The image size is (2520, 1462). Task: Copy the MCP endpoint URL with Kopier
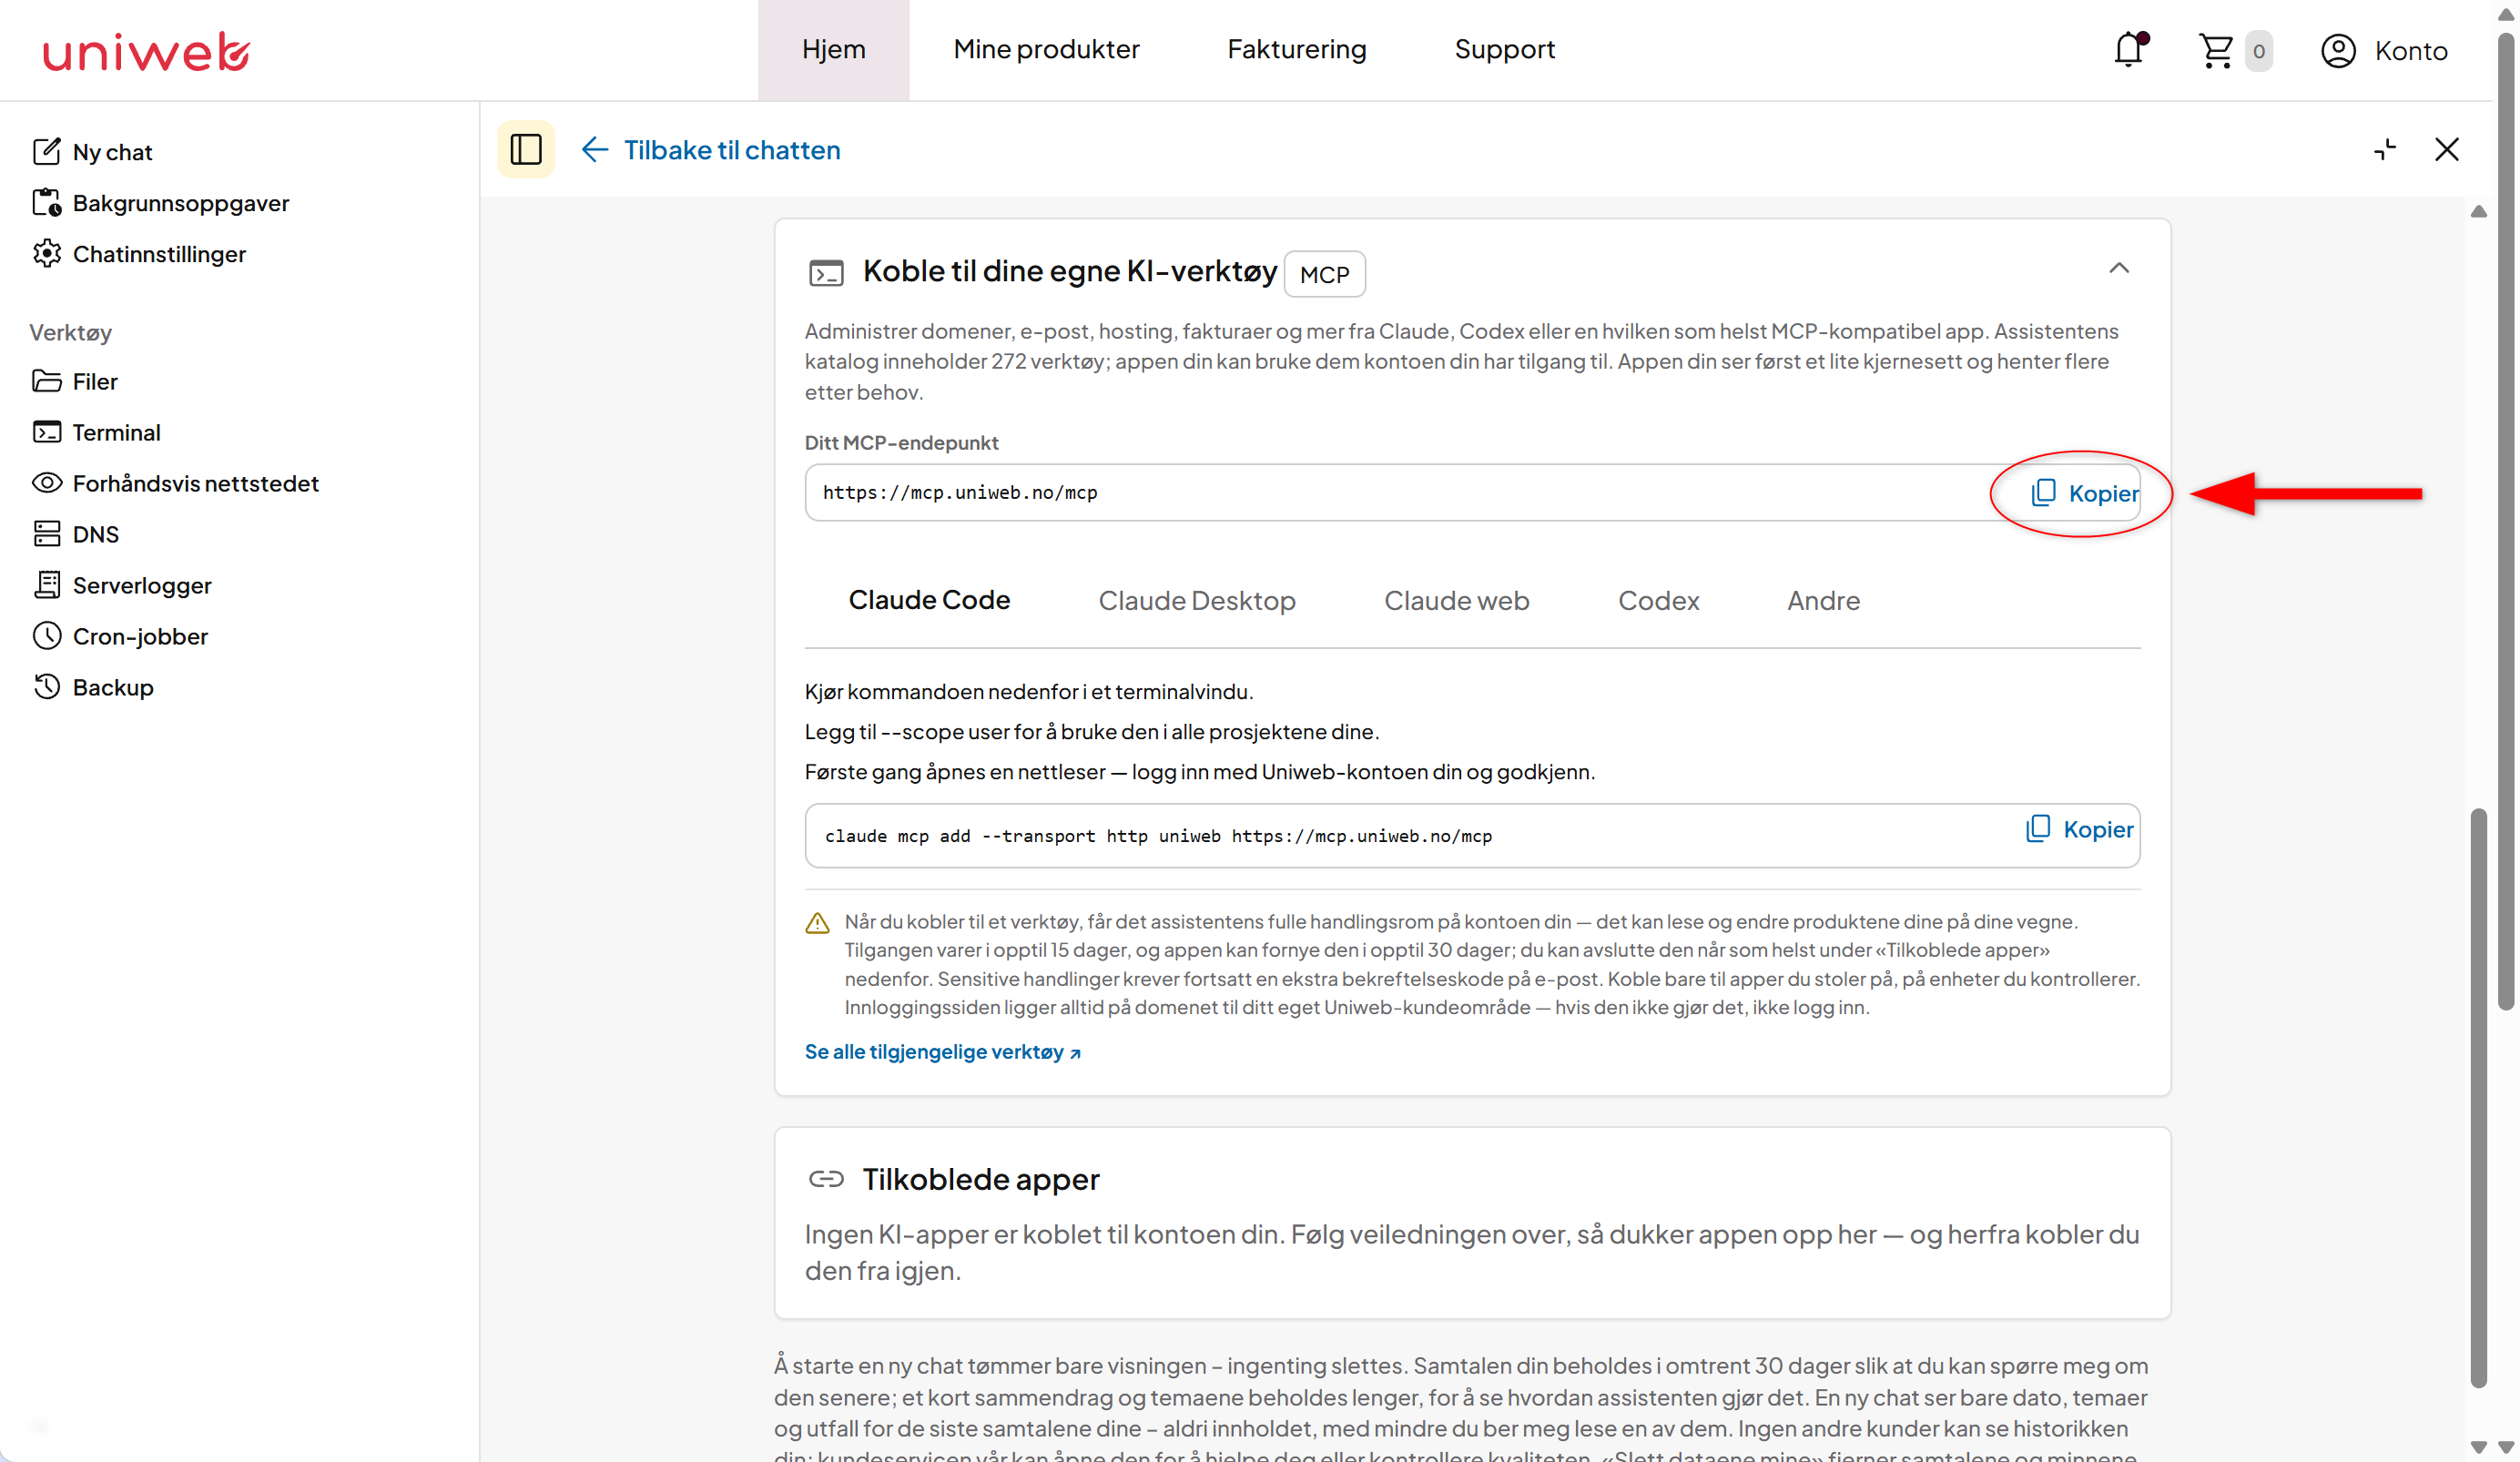click(2084, 493)
